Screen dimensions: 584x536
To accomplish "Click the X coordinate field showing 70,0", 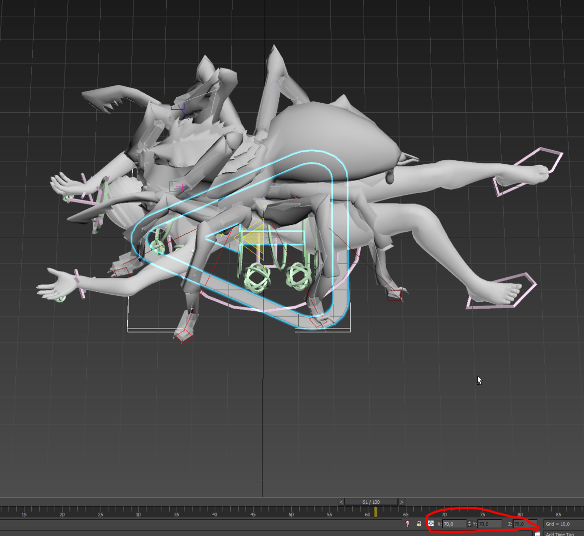I will (x=454, y=524).
